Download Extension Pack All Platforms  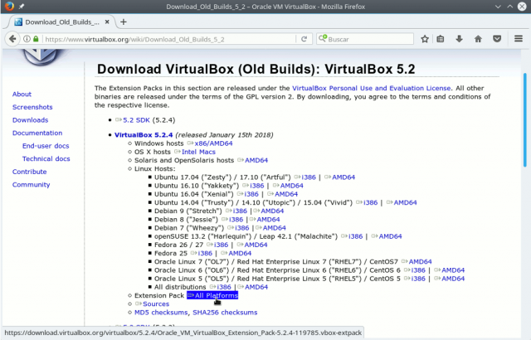click(x=212, y=295)
